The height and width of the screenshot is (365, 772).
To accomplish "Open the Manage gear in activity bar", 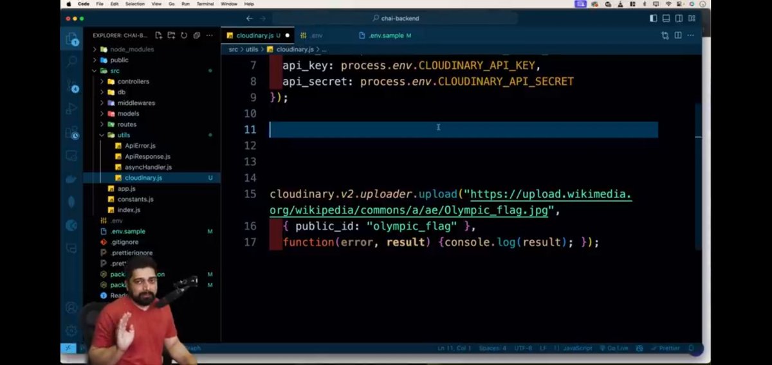I will click(x=71, y=331).
